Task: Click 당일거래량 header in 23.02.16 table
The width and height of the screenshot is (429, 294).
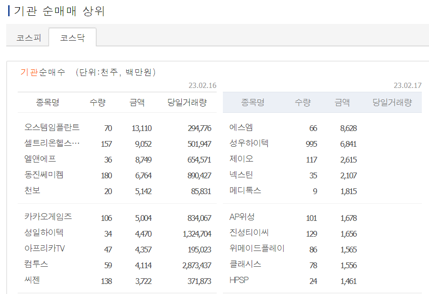Action: (x=187, y=103)
